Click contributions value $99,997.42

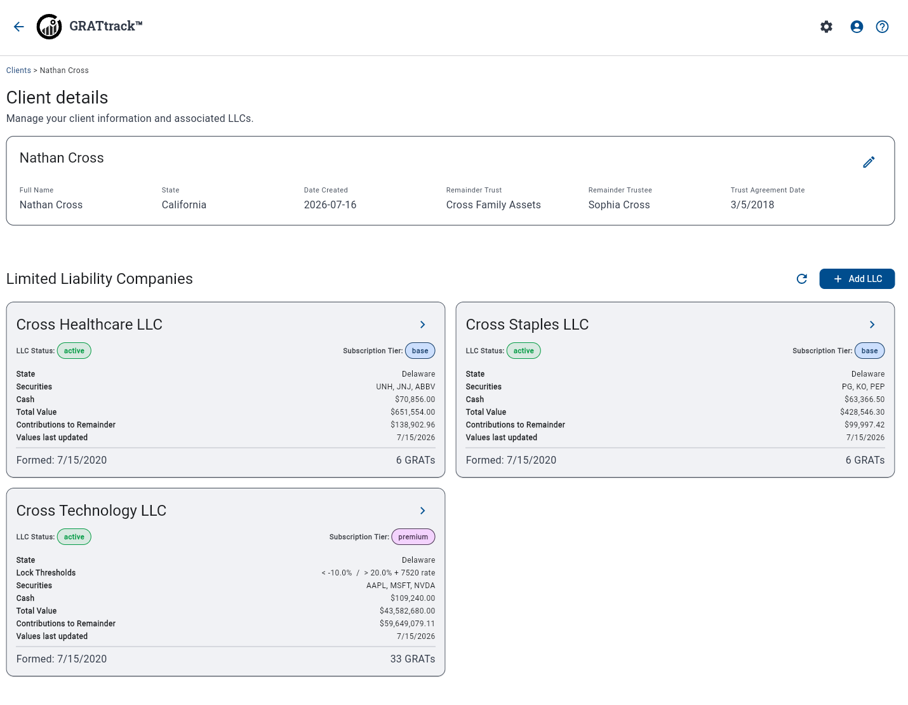coord(865,425)
